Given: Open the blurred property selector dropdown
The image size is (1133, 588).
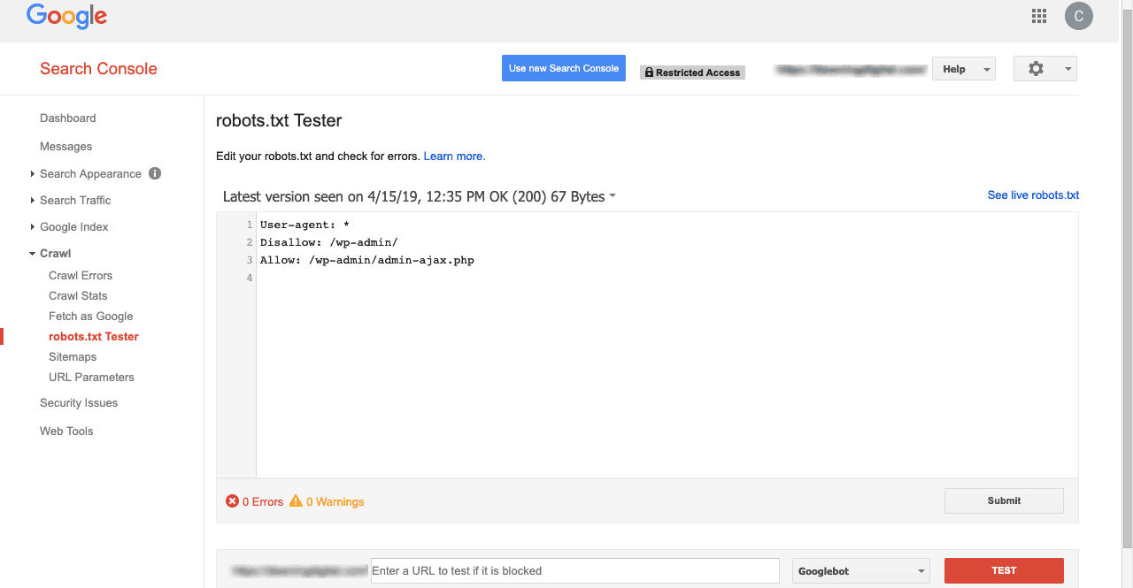Looking at the screenshot, I should tap(851, 69).
